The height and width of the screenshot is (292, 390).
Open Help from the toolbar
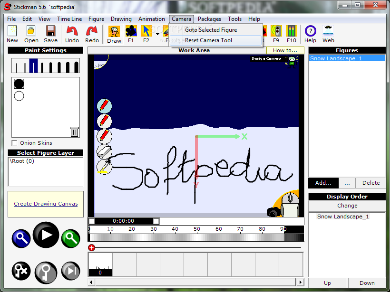(x=310, y=34)
